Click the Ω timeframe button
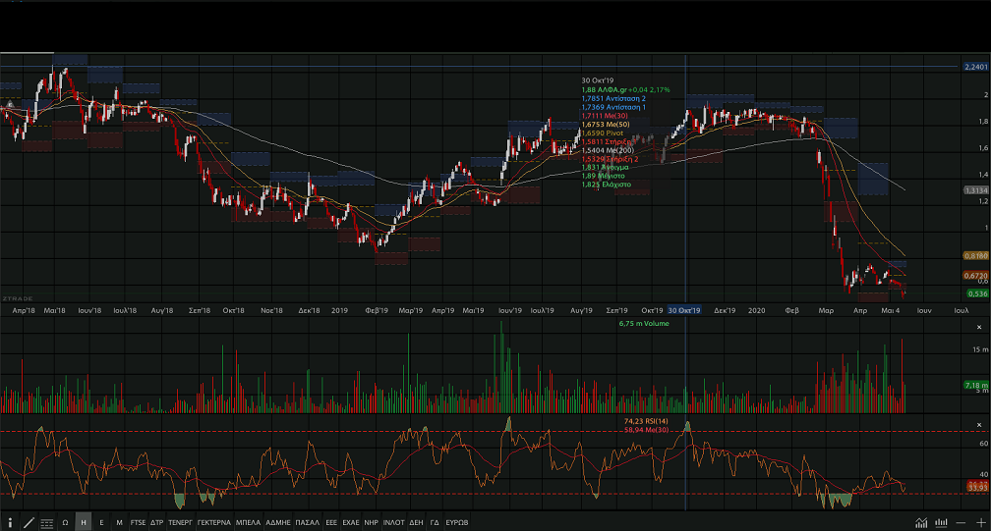This screenshot has height=531, width=991. (65, 522)
